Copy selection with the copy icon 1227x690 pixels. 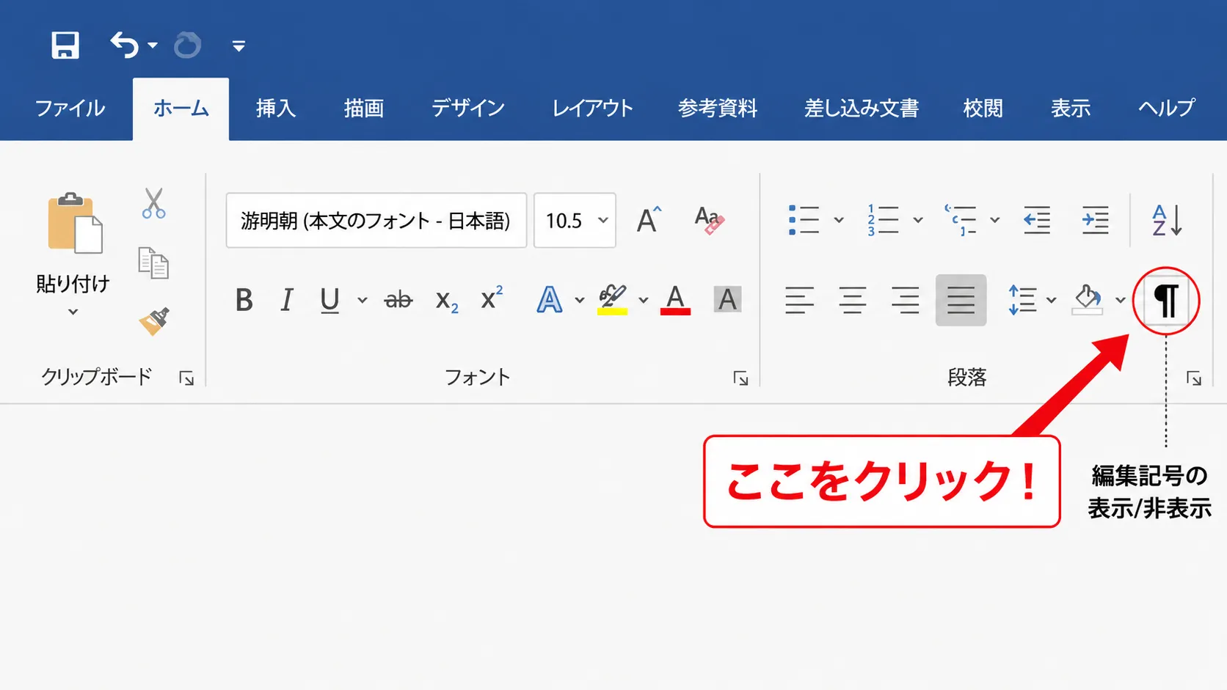pyautogui.click(x=153, y=263)
